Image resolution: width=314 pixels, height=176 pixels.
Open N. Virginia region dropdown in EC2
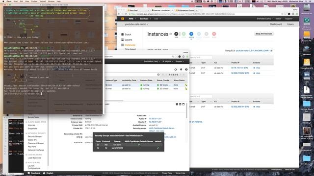click(x=167, y=62)
